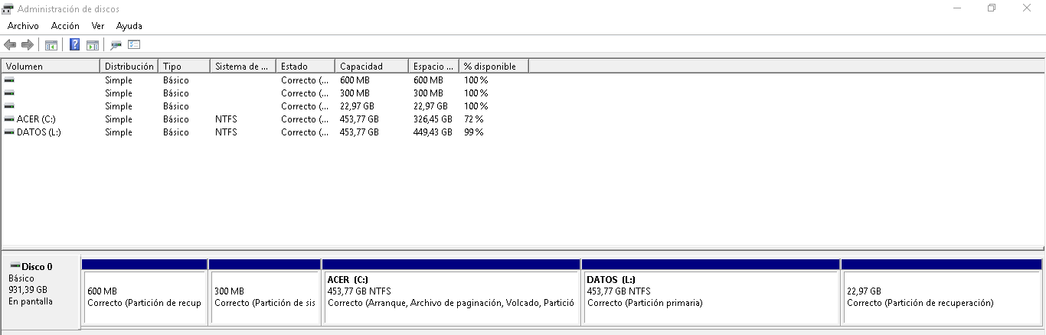Select the DATOS (L:) row in the volume list
This screenshot has width=1046, height=335.
pos(265,132)
